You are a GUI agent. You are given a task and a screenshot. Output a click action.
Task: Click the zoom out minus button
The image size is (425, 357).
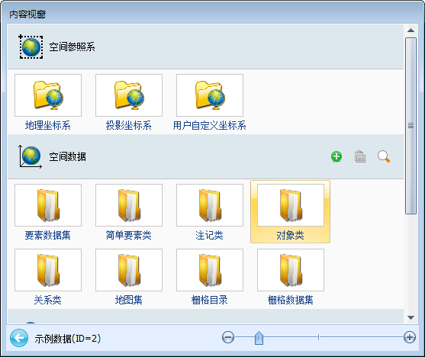228,337
